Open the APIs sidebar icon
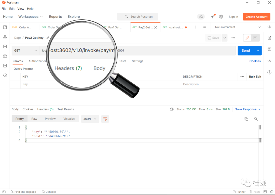 click(5, 37)
